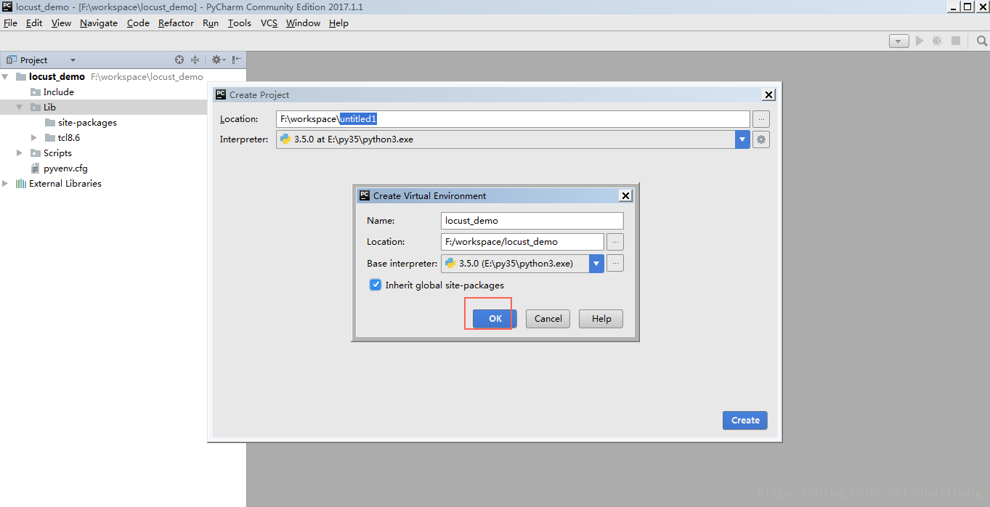Expand External Libraries node arrow
This screenshot has height=507, width=990.
[x=6, y=184]
